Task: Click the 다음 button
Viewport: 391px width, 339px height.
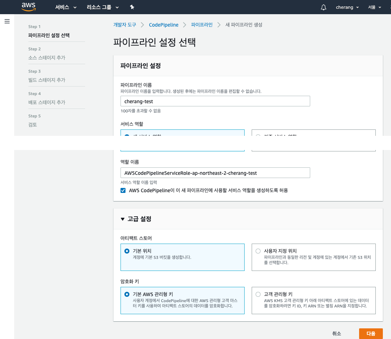Action: [x=371, y=334]
